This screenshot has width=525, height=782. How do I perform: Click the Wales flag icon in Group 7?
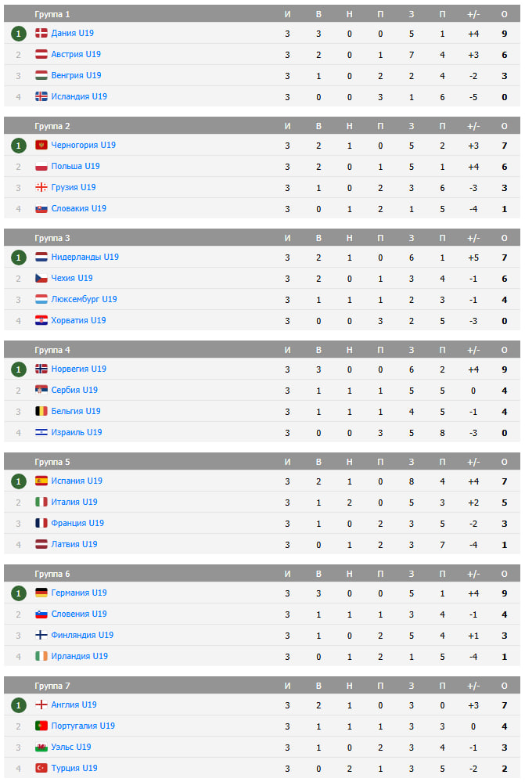coord(41,747)
